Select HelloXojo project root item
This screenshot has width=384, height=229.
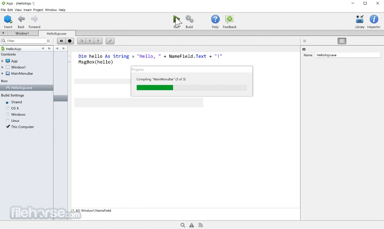(x=14, y=49)
